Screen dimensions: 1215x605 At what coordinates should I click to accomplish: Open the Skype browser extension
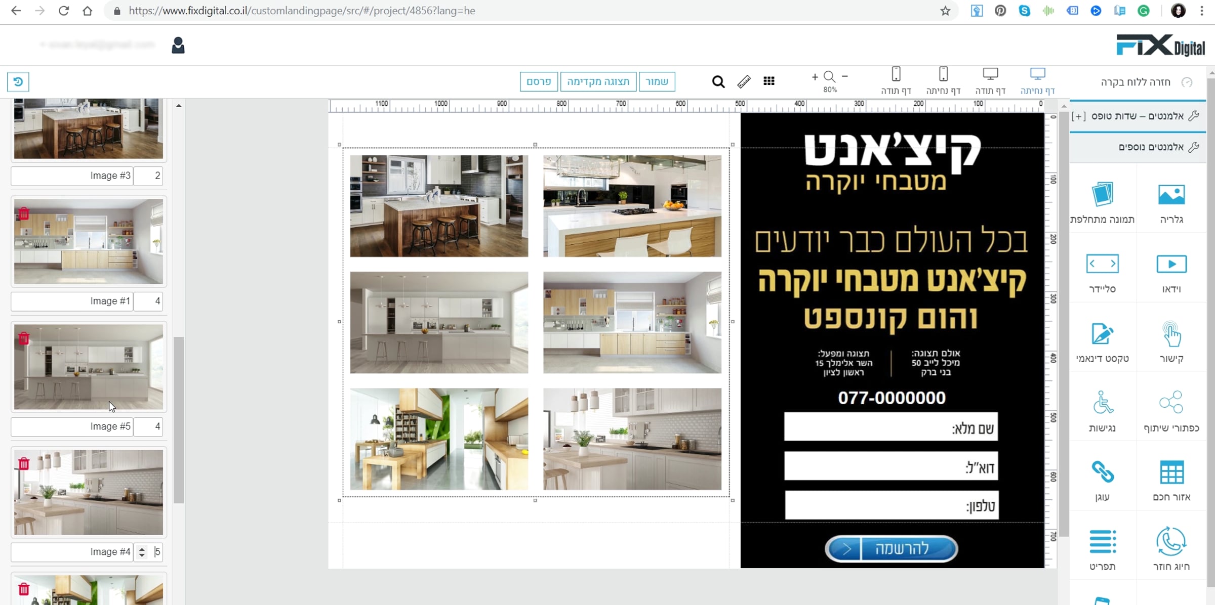pos(1025,11)
